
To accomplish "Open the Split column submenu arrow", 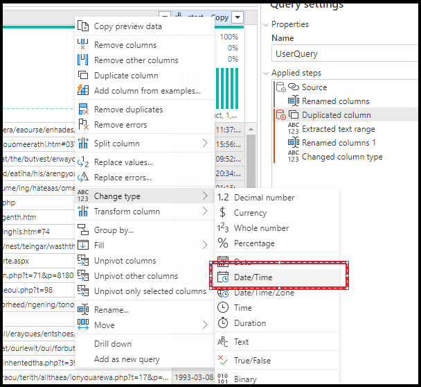I will 205,143.
